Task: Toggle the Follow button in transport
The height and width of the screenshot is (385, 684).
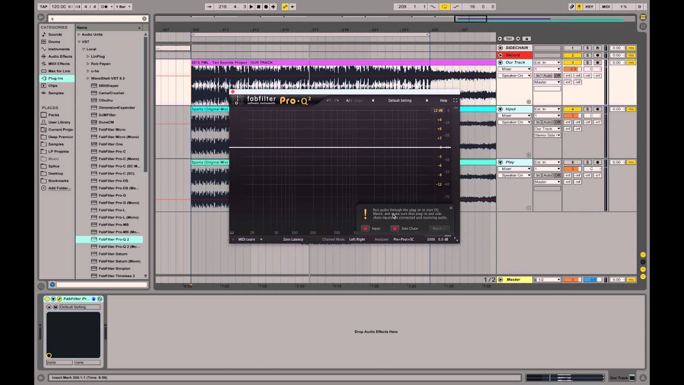Action: coord(210,6)
